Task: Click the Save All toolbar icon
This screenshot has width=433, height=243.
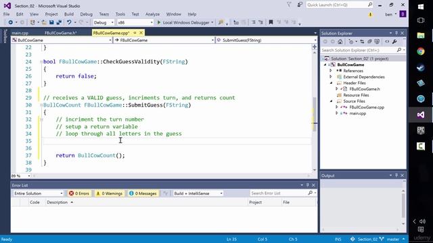Action: click(59, 22)
